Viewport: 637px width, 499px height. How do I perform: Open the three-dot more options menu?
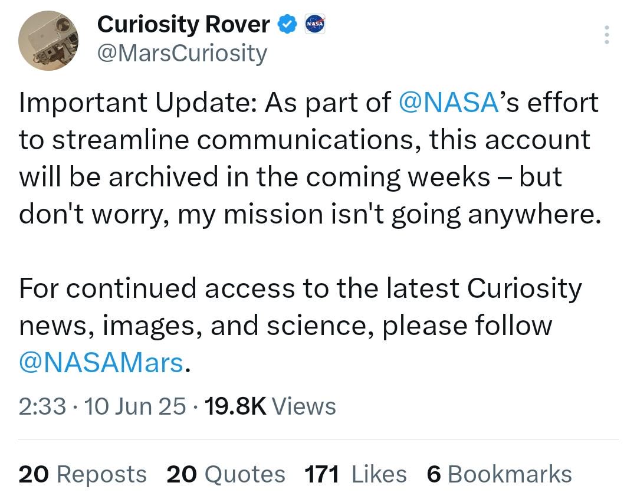pyautogui.click(x=606, y=35)
